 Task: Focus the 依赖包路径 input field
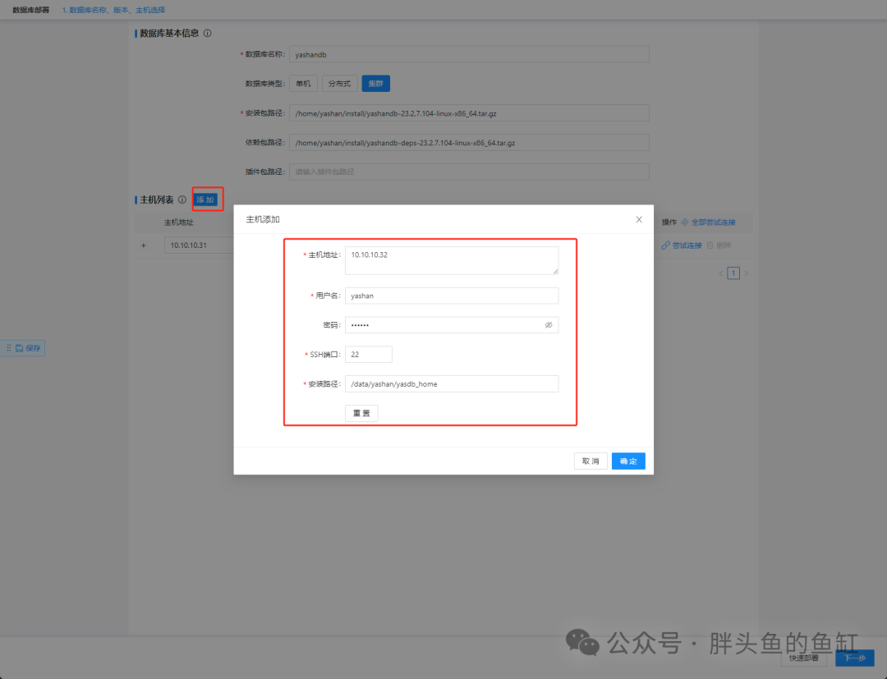tap(469, 143)
